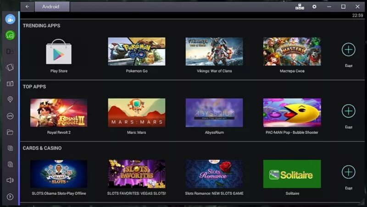Click the Royal Revolt 2 label
Screen dimensions: 367x207
point(59,132)
